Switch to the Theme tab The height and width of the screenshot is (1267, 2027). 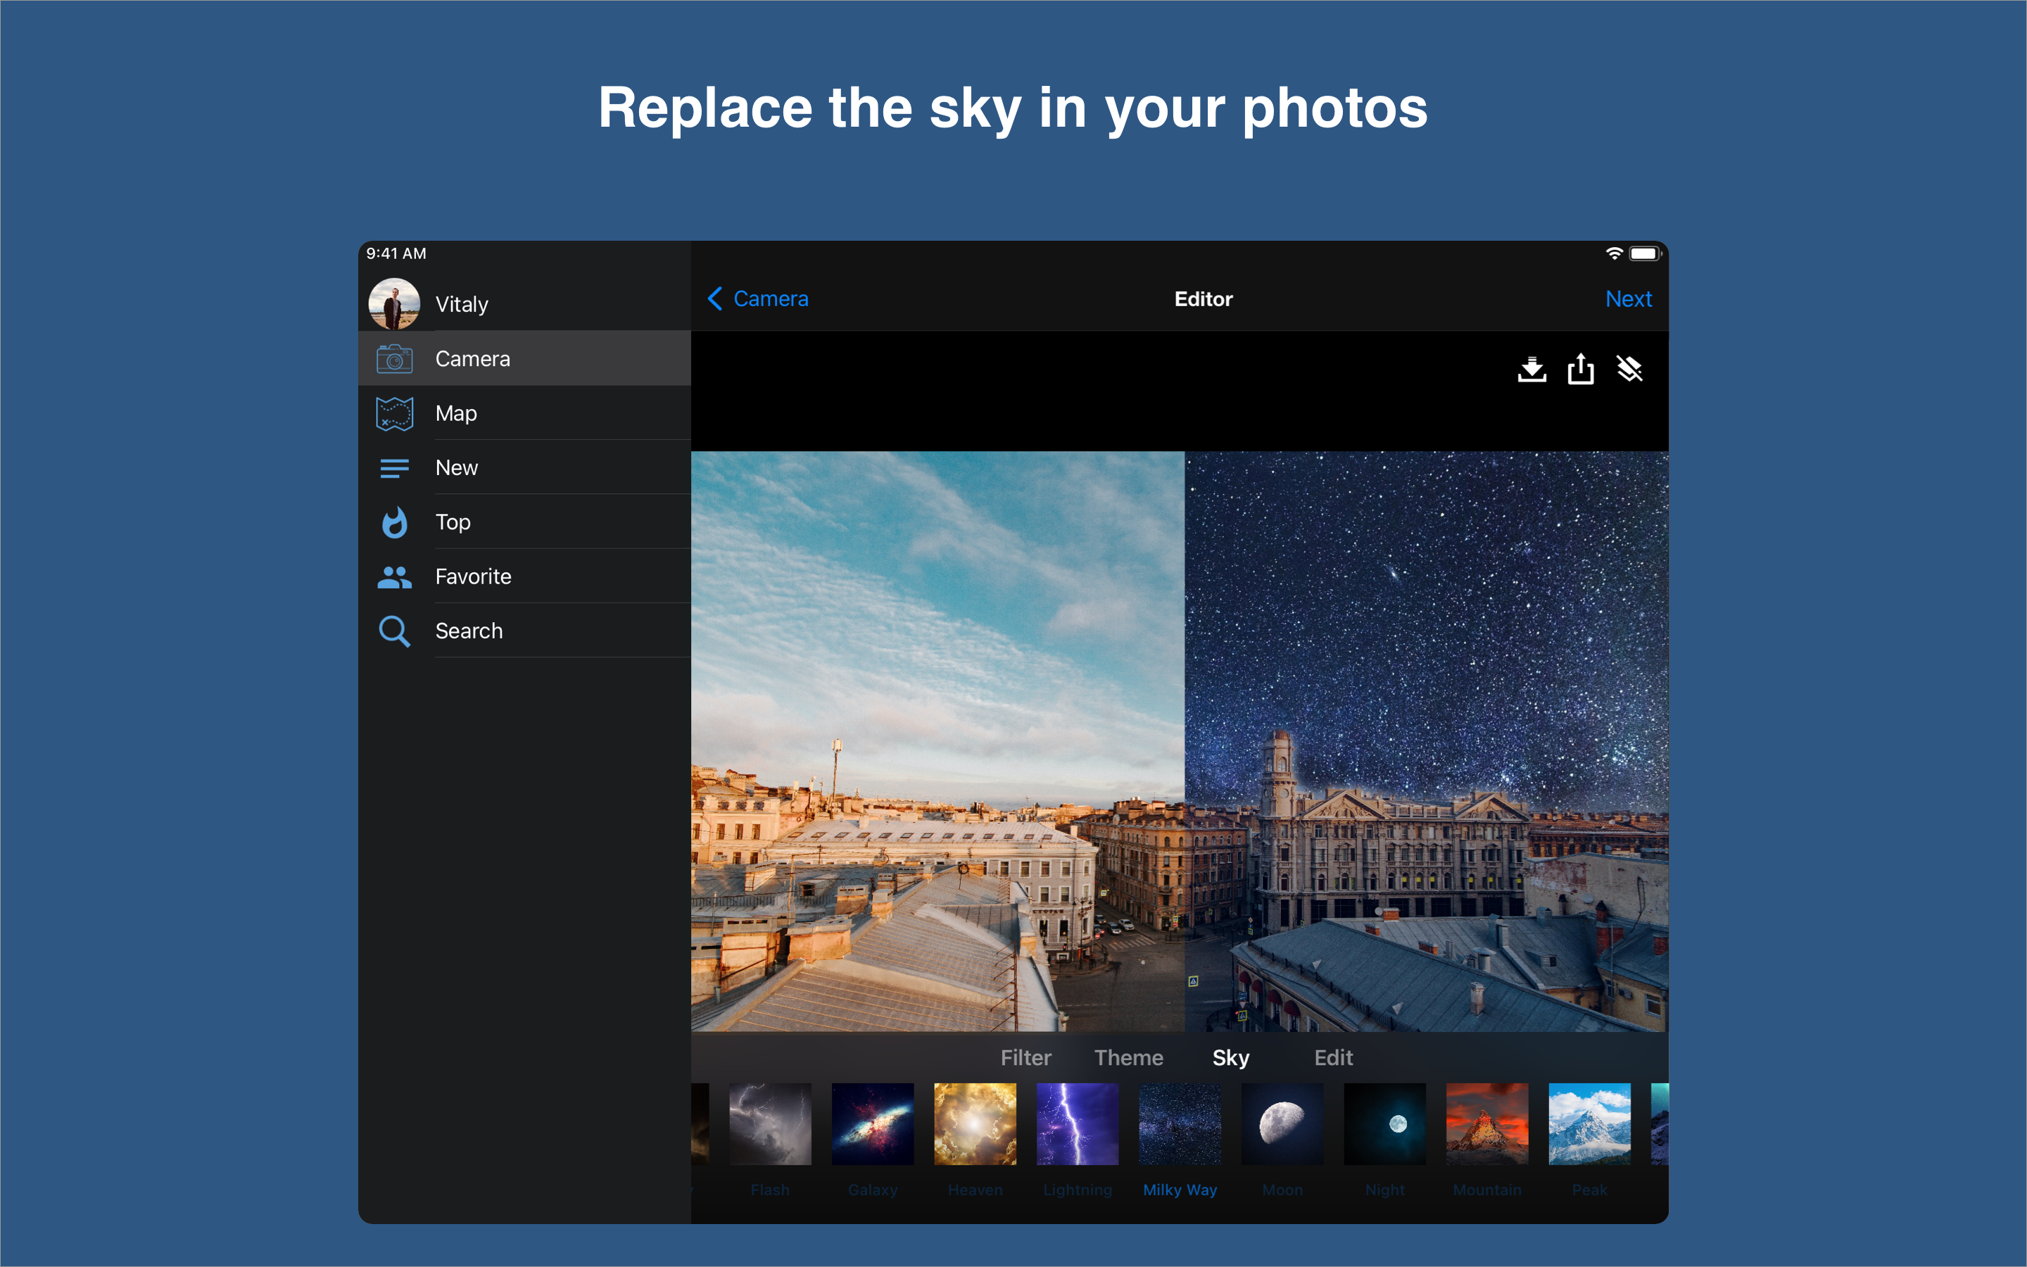[1128, 1057]
